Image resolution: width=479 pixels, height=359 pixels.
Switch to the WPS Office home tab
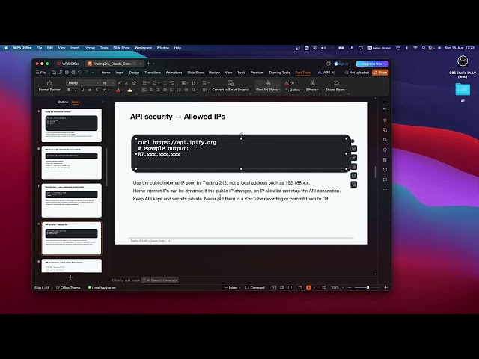pos(68,64)
